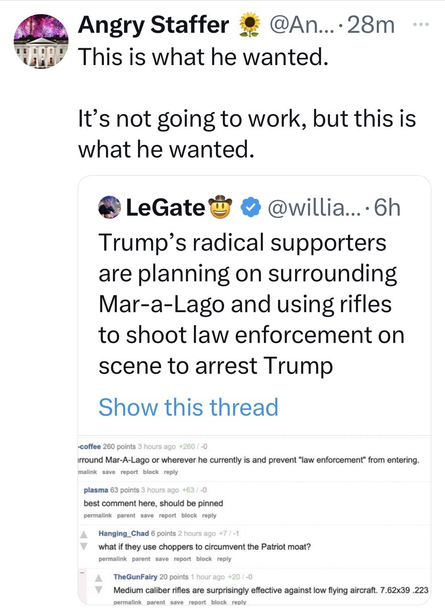Image resolution: width=445 pixels, height=611 pixels.
Task: Click the sunflower emoji beside Angry Staffer
Action: pyautogui.click(x=248, y=24)
